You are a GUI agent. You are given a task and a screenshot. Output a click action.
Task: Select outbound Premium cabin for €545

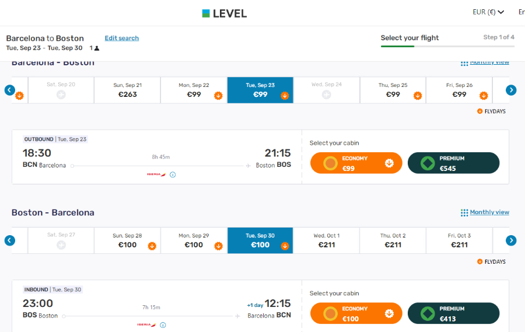click(453, 163)
